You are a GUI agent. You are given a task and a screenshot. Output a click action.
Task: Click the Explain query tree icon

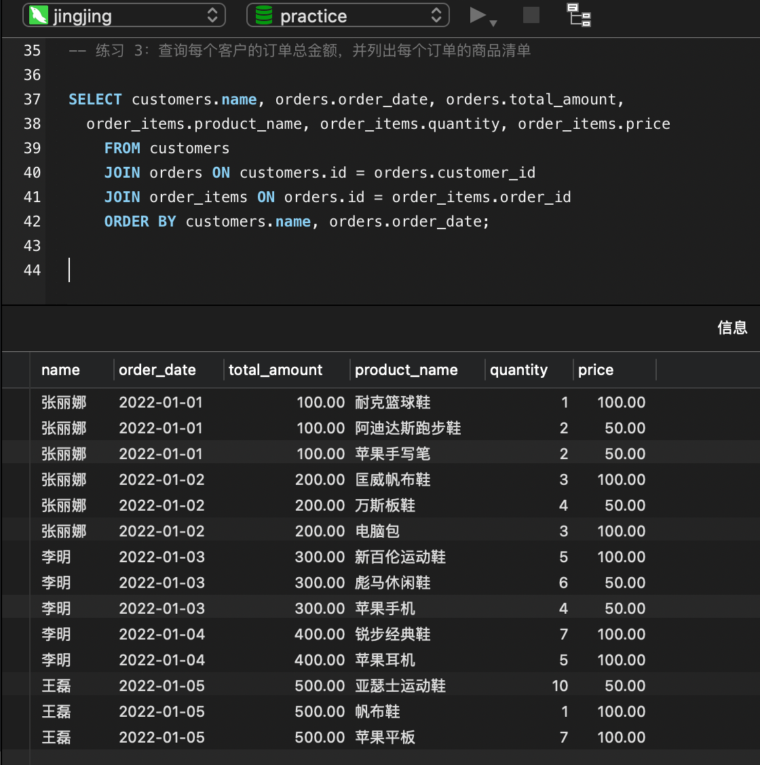579,15
